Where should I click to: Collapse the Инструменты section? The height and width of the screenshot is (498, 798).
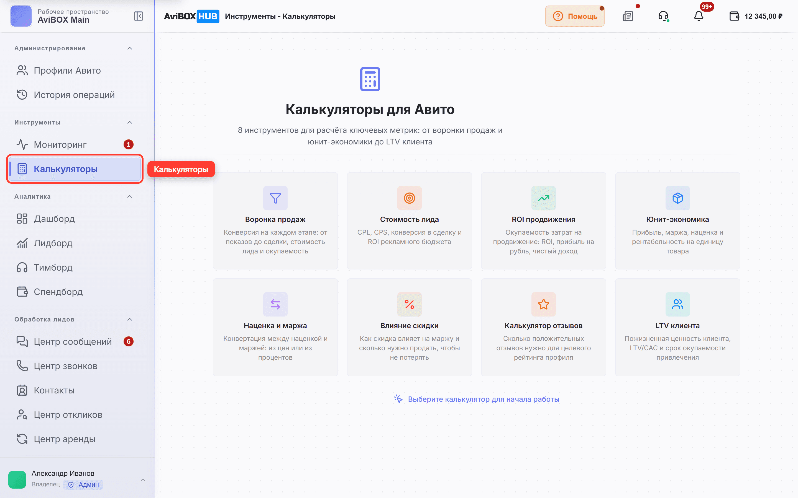tap(130, 123)
